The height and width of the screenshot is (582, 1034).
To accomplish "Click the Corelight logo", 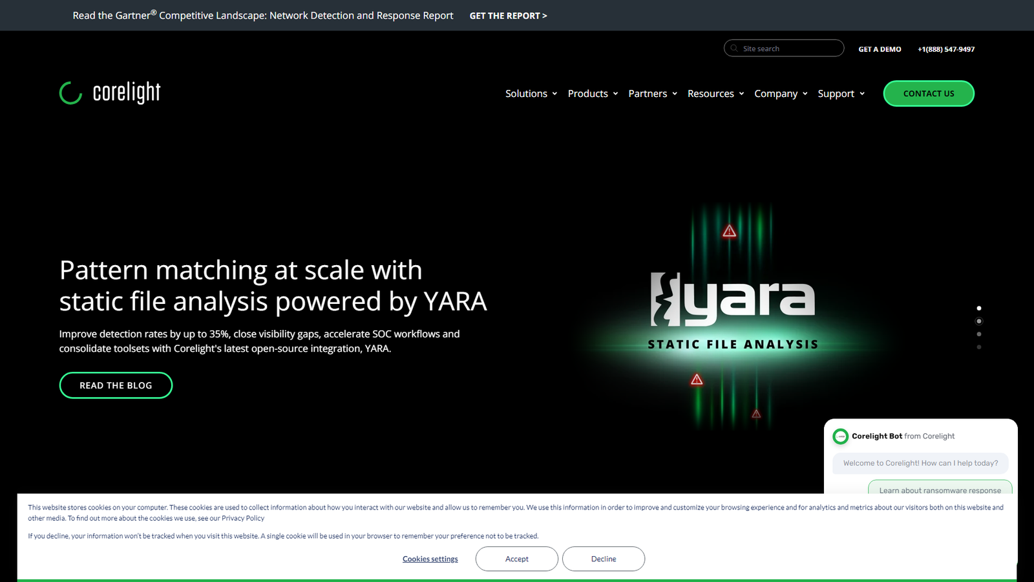I will (110, 92).
